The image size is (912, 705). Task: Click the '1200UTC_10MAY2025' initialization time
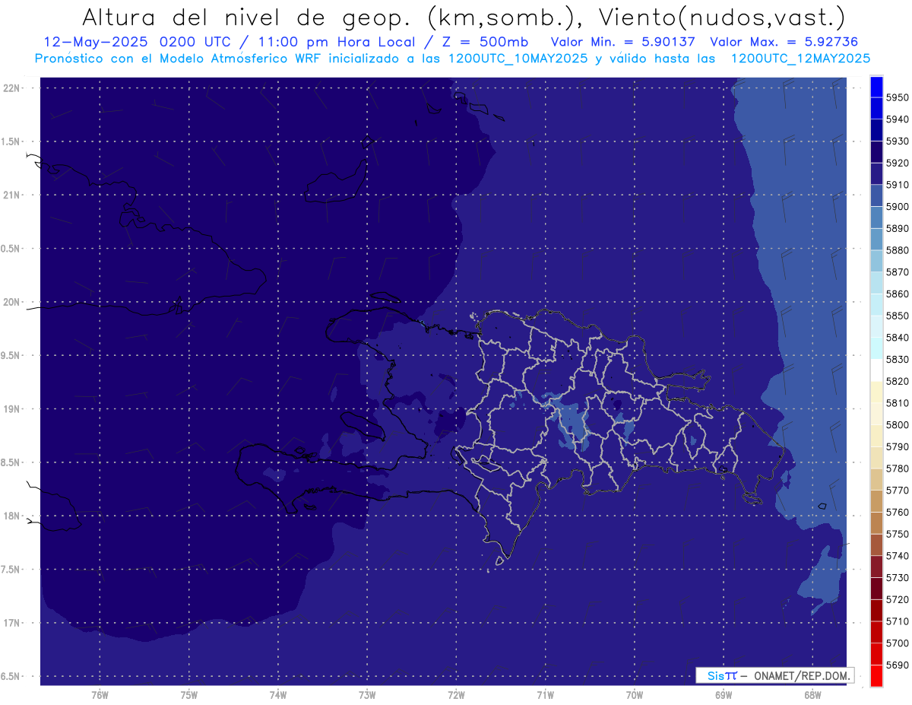(x=518, y=58)
